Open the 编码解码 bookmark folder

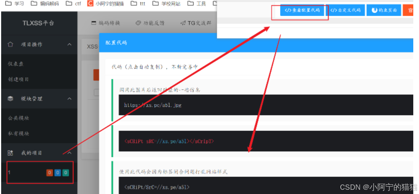(x=45, y=4)
